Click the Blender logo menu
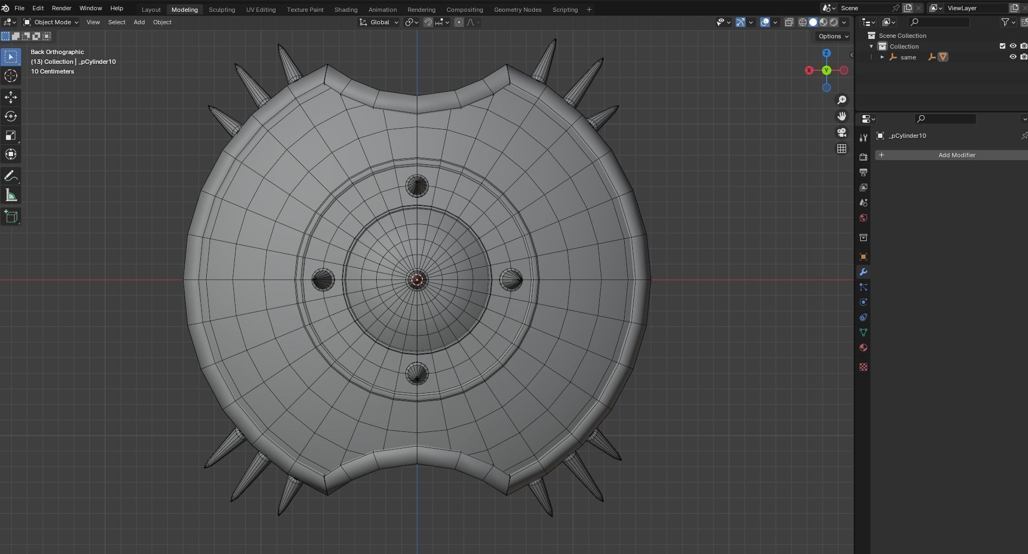This screenshot has width=1028, height=554. [x=5, y=8]
